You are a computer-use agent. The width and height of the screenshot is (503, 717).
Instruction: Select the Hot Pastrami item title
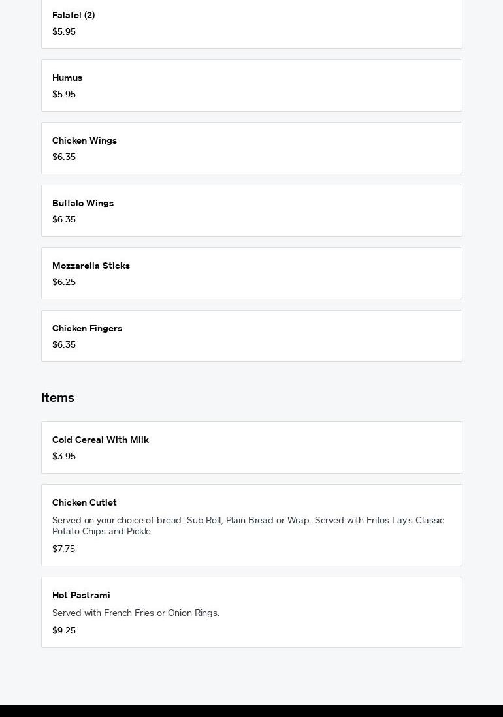coord(81,595)
